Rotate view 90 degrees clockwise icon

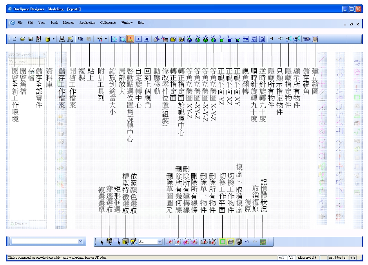(254, 39)
